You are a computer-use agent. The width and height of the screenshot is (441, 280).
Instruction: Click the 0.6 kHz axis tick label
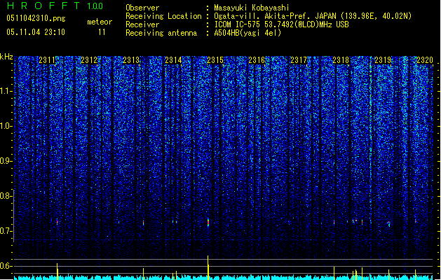click(x=6, y=266)
